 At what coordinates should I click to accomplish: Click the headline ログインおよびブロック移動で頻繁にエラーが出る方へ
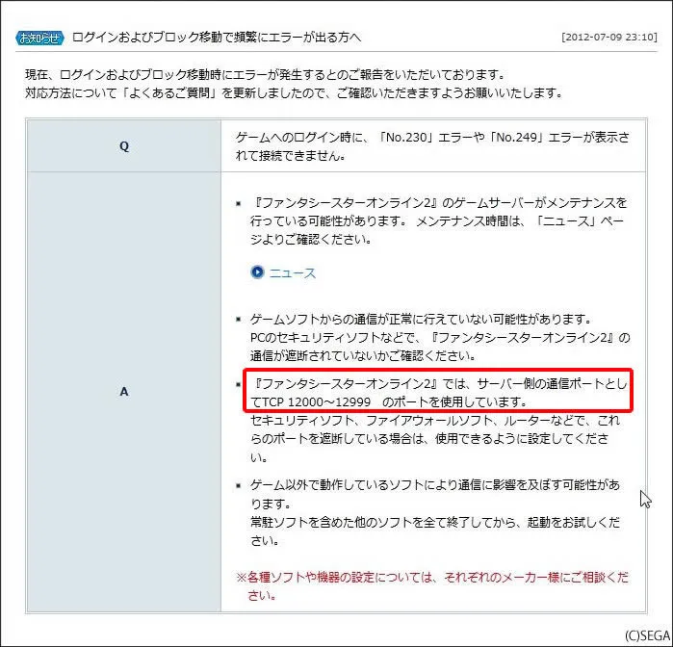pos(217,38)
